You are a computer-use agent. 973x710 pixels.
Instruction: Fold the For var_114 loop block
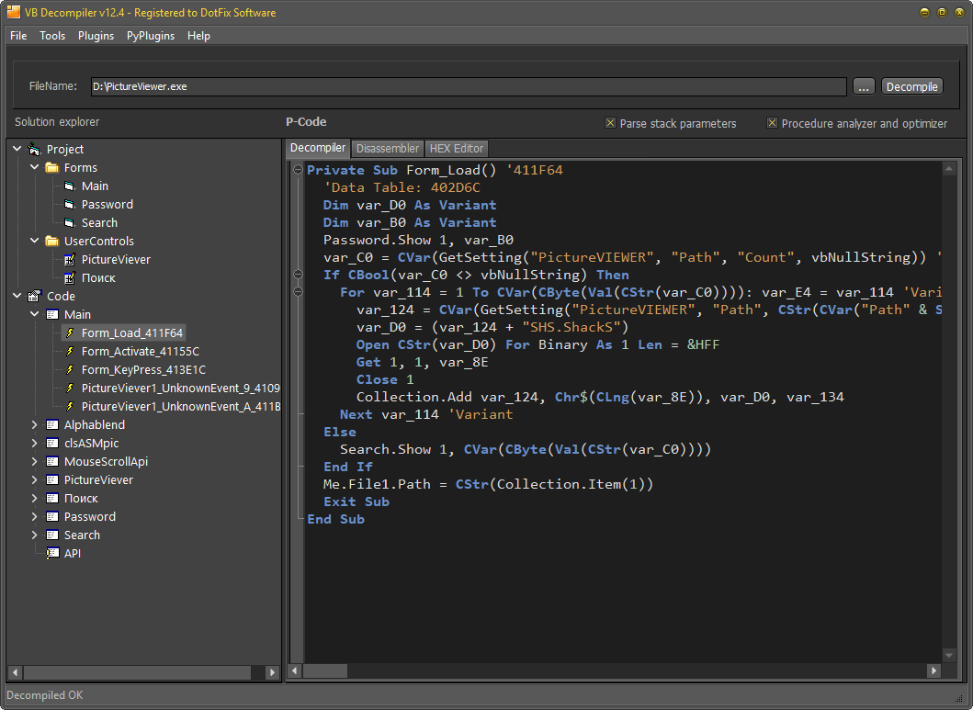[298, 291]
